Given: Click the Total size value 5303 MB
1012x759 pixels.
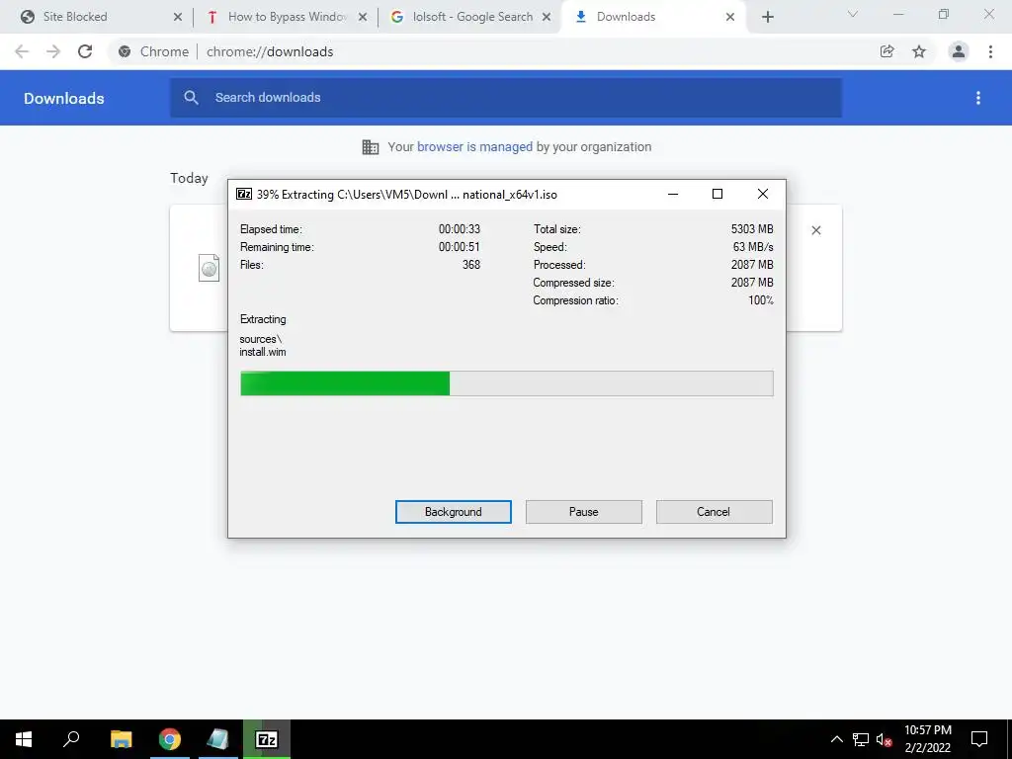Looking at the screenshot, I should [752, 229].
